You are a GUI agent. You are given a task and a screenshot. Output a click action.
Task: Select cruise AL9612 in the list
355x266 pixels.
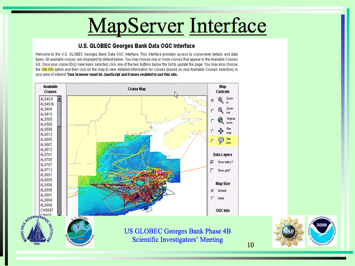point(46,150)
